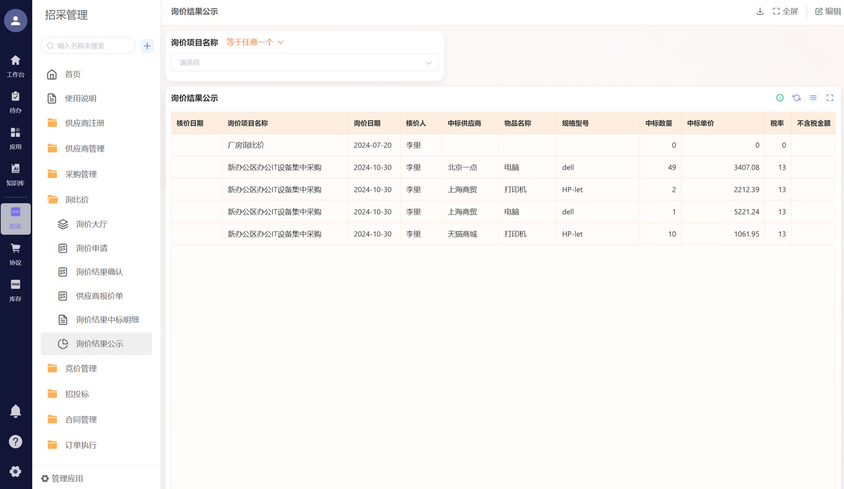Viewport: 844px width, 489px height.
Task: Open the help question mark icon
Action: pos(15,442)
